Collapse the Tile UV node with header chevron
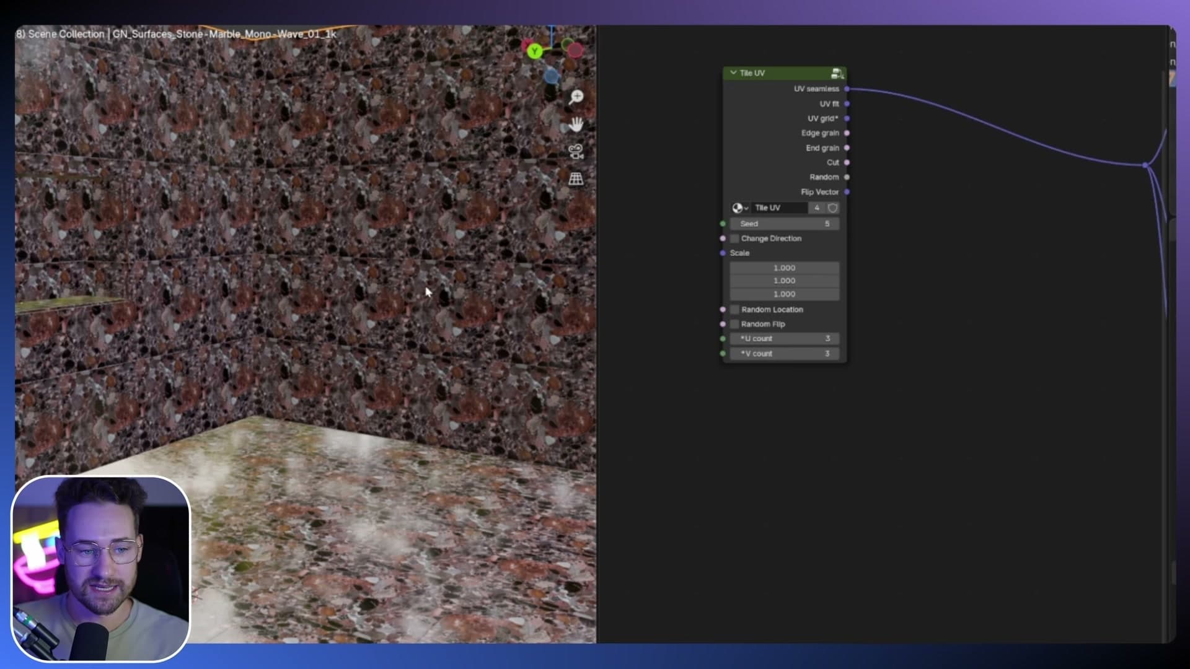This screenshot has height=669, width=1190. [733, 73]
